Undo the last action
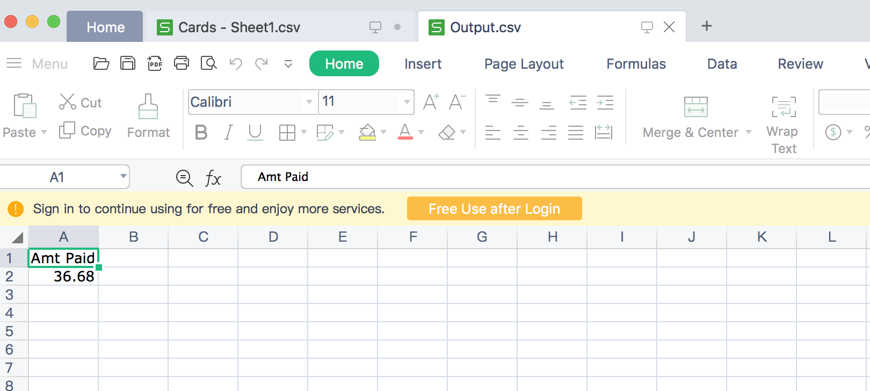The height and width of the screenshot is (391, 870). (x=236, y=64)
